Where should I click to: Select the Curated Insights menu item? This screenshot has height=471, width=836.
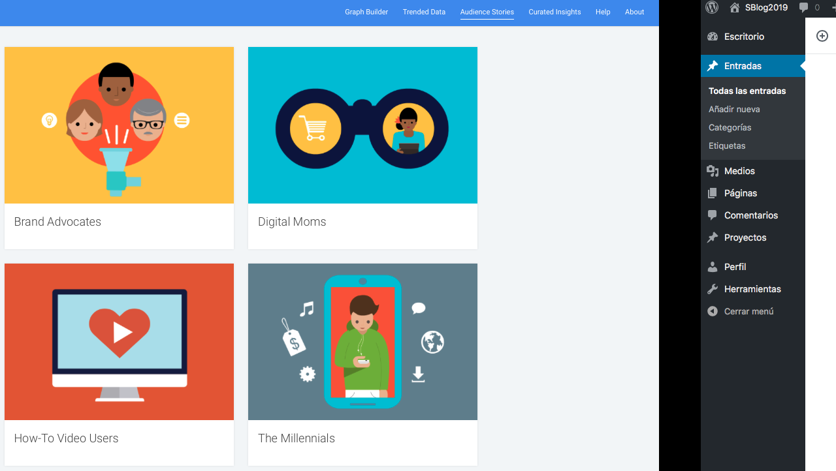click(555, 12)
